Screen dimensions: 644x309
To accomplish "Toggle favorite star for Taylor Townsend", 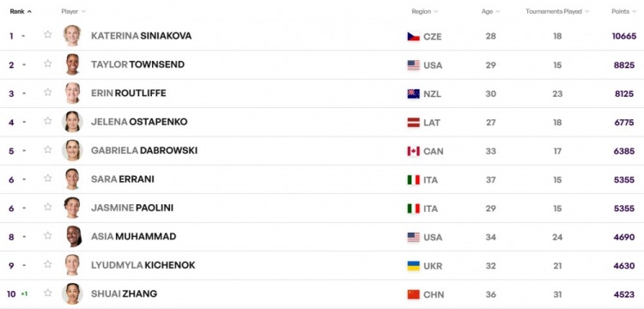I will coord(48,64).
